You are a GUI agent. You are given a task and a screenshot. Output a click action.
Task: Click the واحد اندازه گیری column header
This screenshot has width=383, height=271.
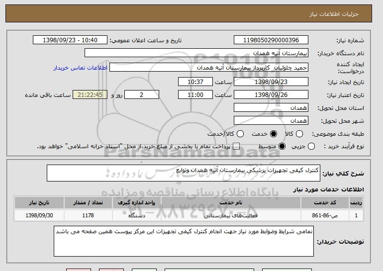click(137, 203)
